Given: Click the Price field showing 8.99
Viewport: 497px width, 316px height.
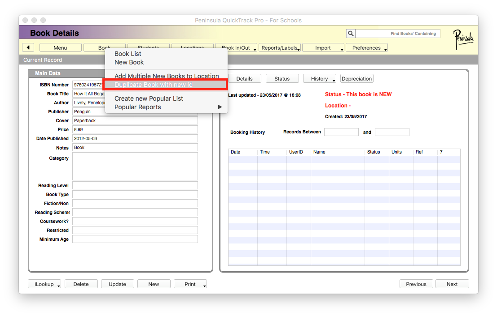Looking at the screenshot, I should (135, 129).
